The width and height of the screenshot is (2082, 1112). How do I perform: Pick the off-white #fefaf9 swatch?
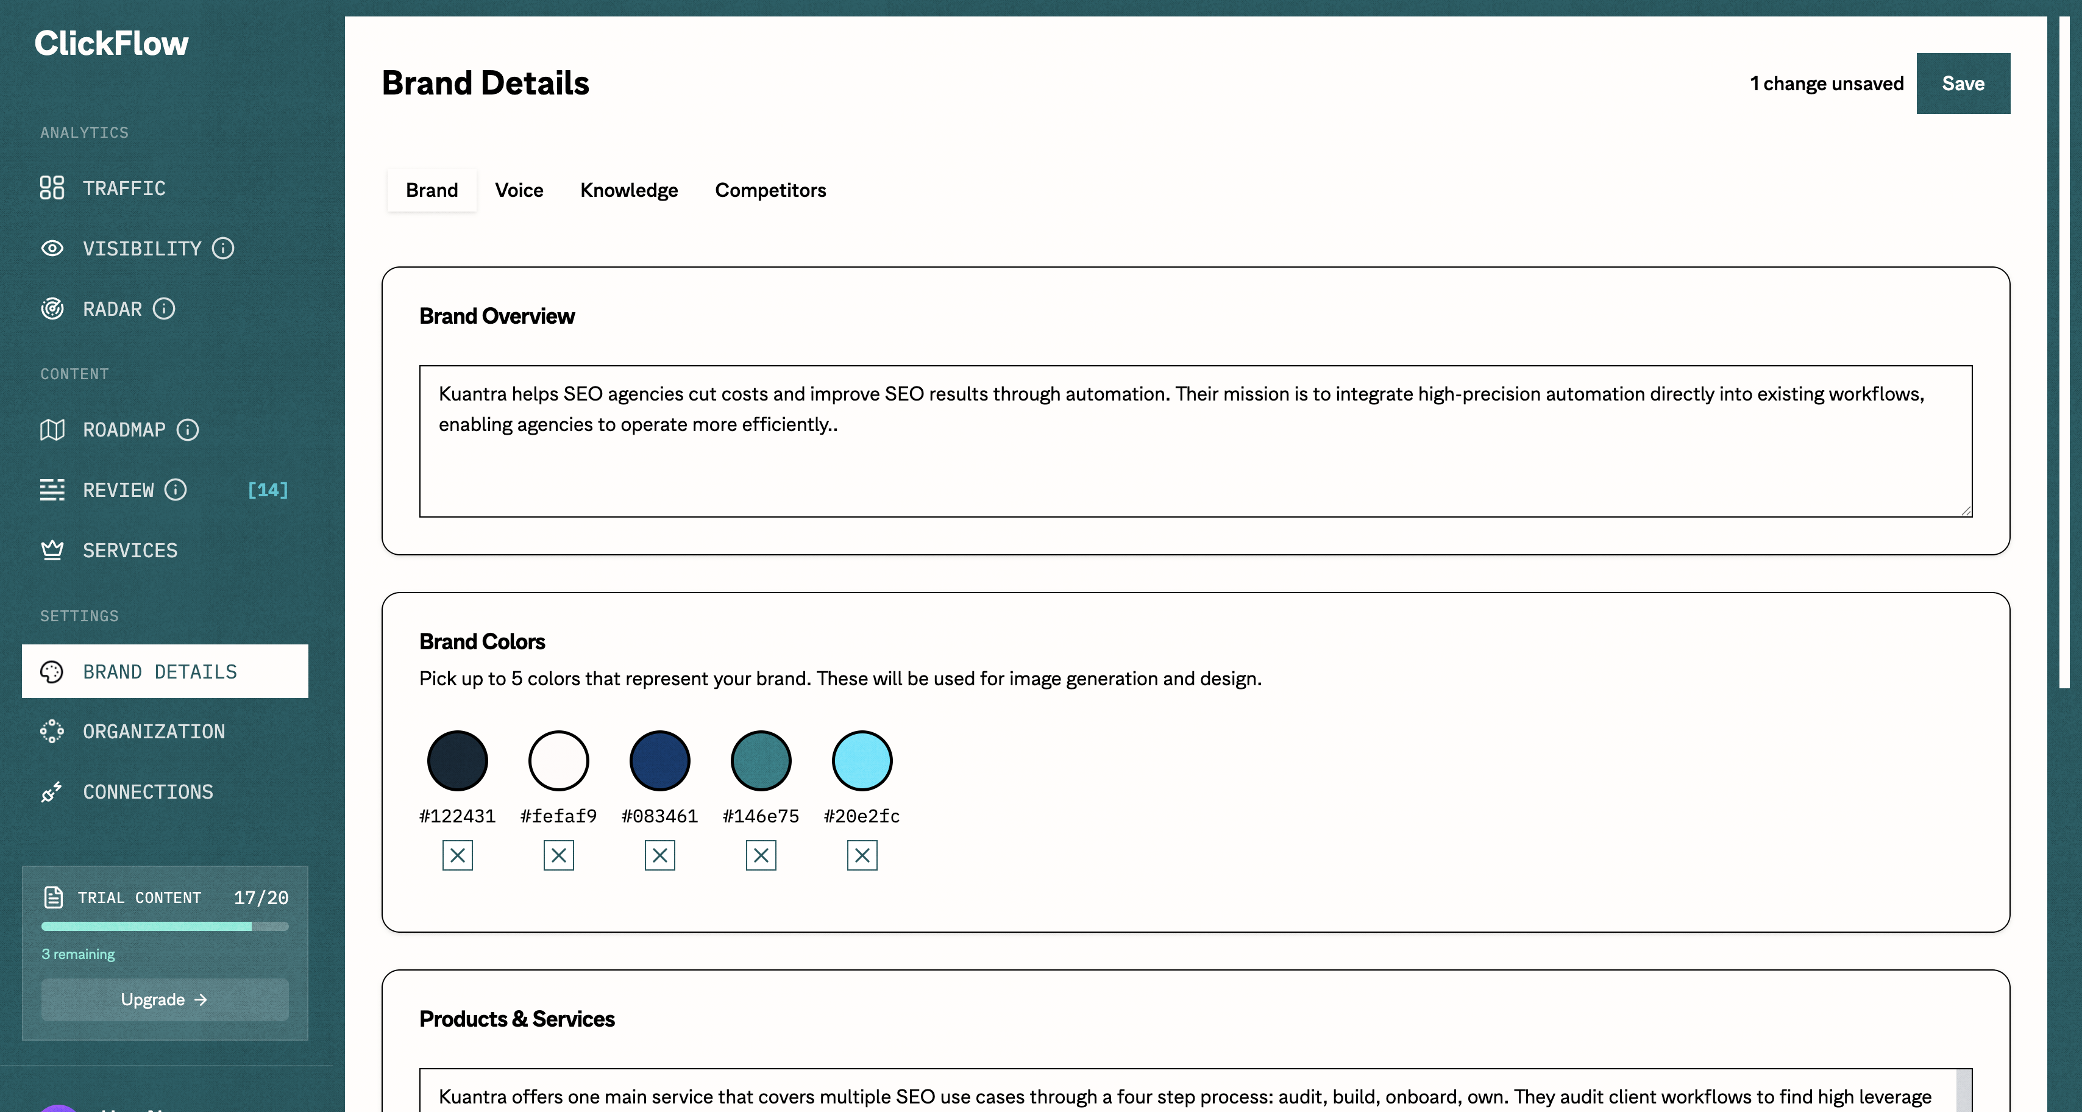coord(558,760)
